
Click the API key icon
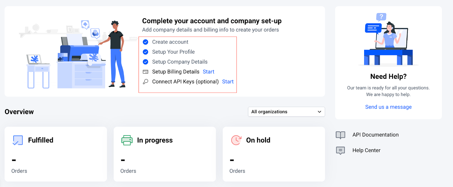click(146, 82)
